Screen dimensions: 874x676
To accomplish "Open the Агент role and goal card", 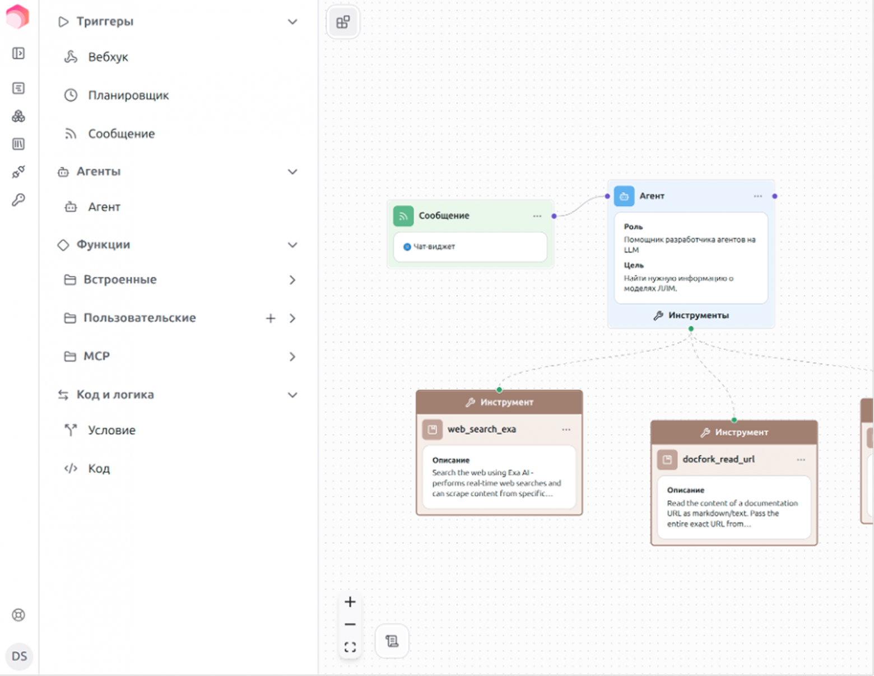I will [691, 258].
